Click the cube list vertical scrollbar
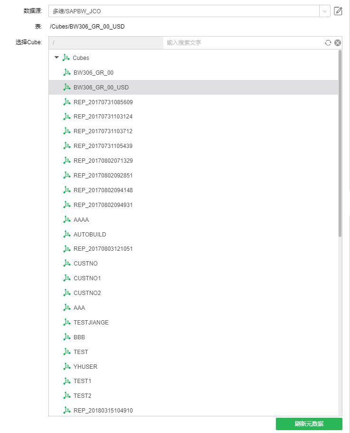Image resolution: width=350 pixels, height=433 pixels. [340, 143]
